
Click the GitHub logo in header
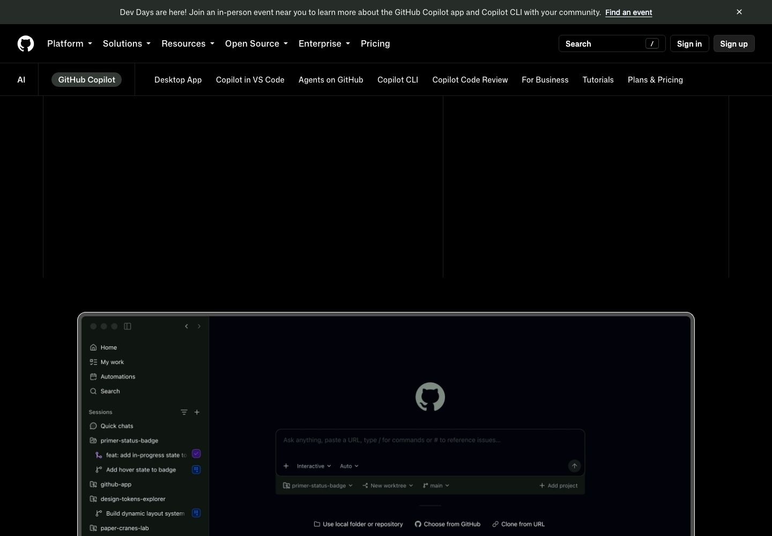(x=26, y=43)
